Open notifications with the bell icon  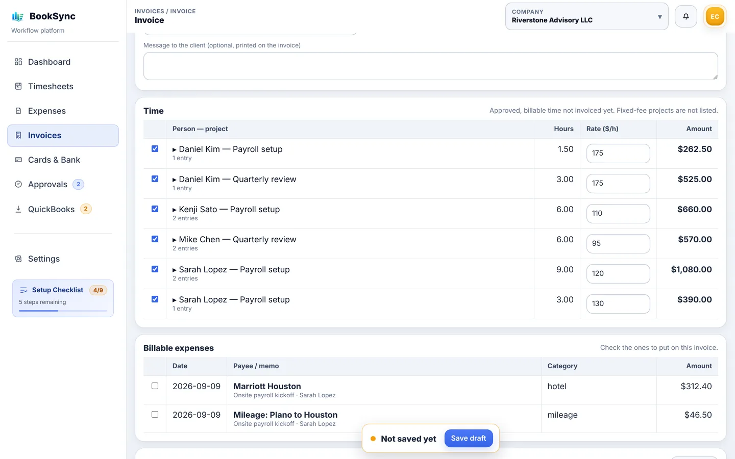pos(686,16)
